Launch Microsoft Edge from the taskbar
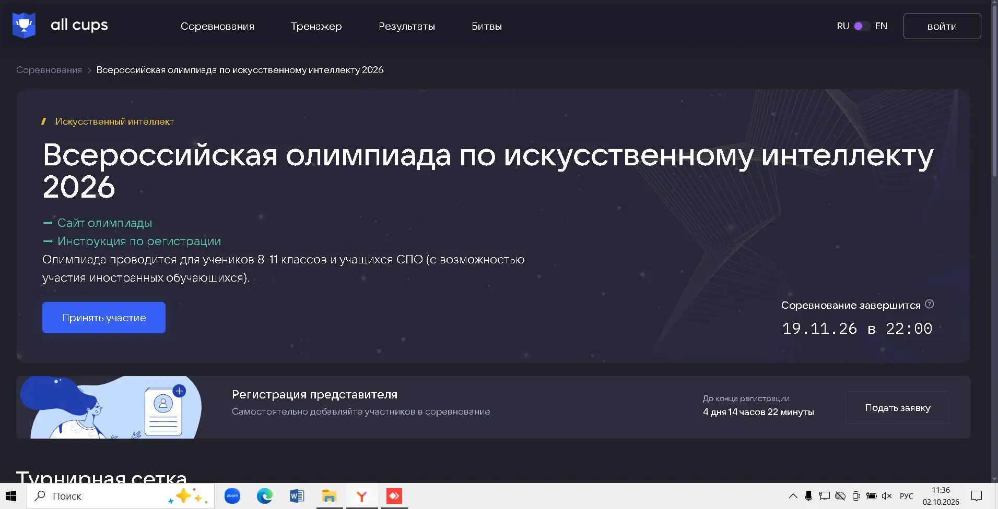The image size is (998, 509). (x=265, y=496)
